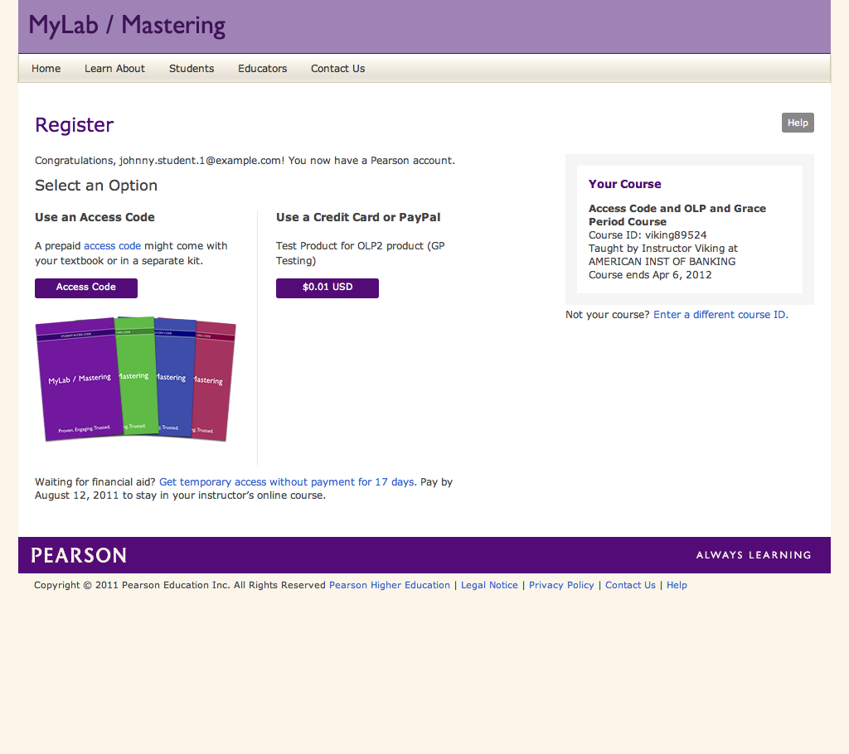
Task: Click 'Use a Credit Card or PayPal' heading
Action: [x=358, y=218]
